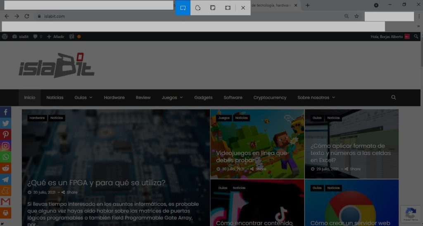Image resolution: width=423 pixels, height=226 pixels.
Task: Select the rectangular snip mode
Action: [183, 8]
